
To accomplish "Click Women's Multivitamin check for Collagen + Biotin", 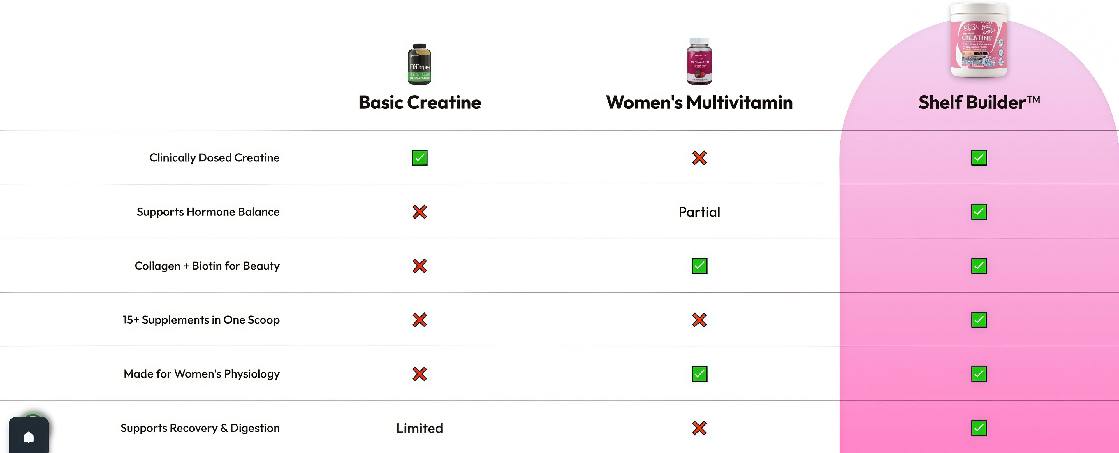I will click(699, 266).
